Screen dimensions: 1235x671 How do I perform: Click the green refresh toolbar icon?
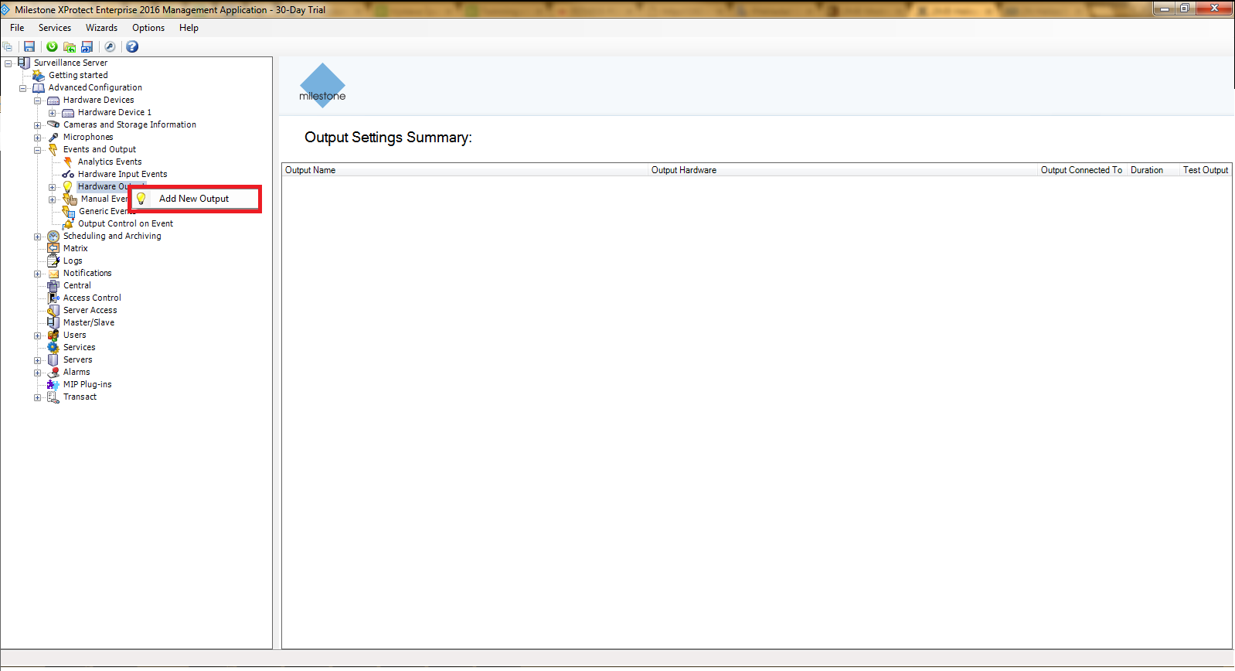[x=52, y=46]
